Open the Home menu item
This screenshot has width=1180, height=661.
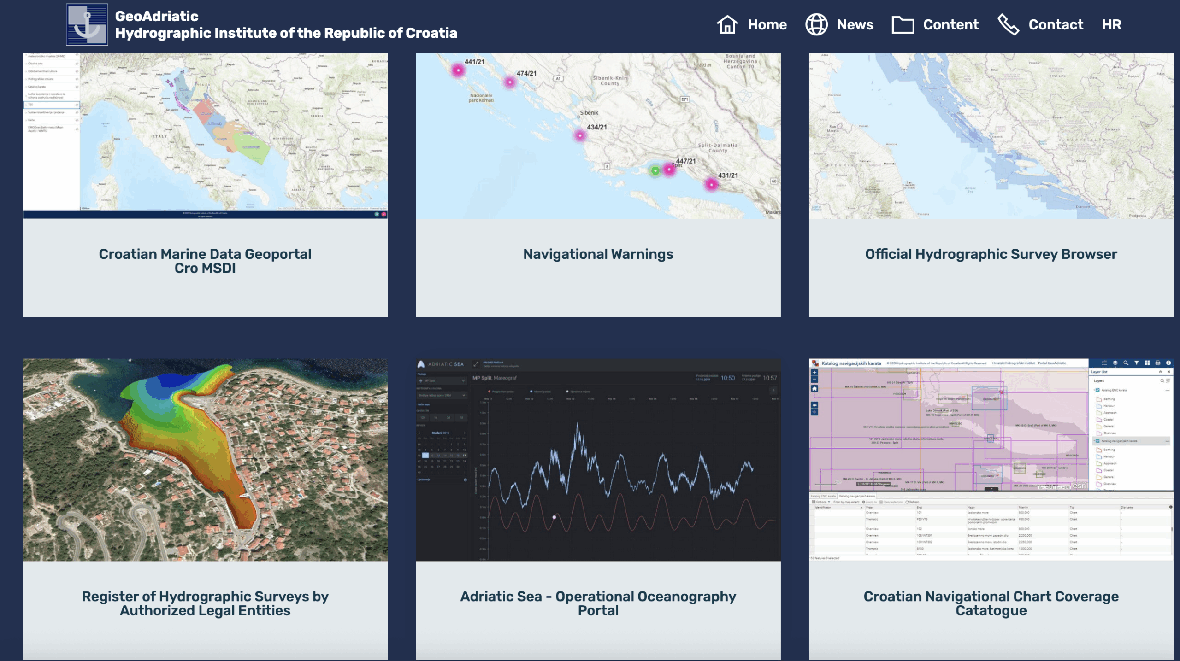767,24
